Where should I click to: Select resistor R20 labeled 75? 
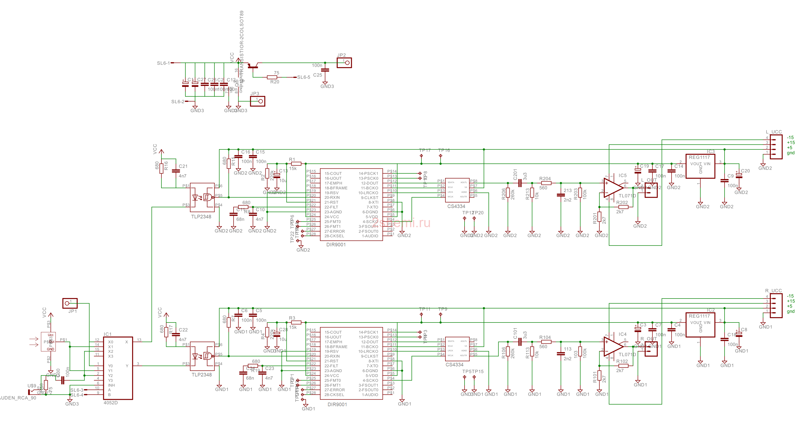(x=272, y=77)
